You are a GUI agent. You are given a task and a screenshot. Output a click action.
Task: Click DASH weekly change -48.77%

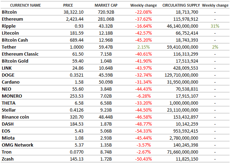(x=143, y=124)
